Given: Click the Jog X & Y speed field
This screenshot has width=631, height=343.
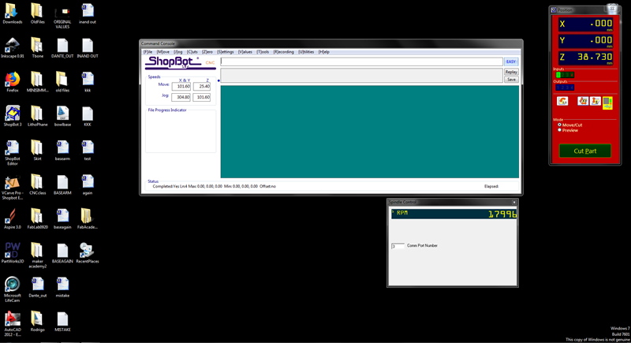Looking at the screenshot, I should pyautogui.click(x=181, y=97).
